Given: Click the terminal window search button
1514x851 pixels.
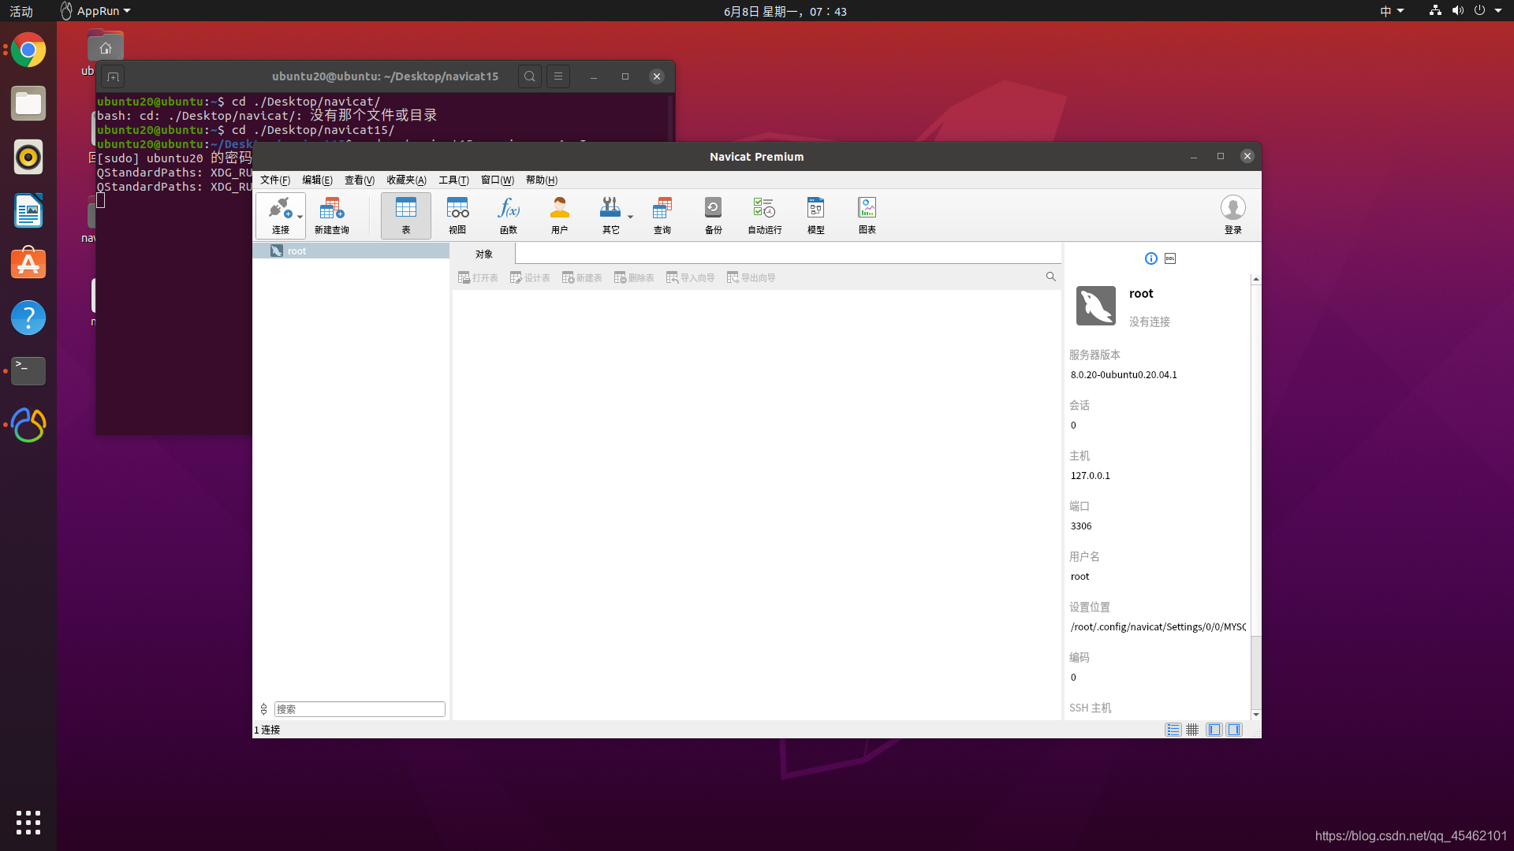Looking at the screenshot, I should click(530, 76).
